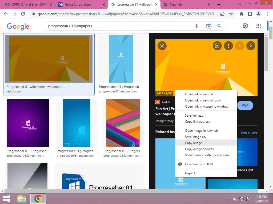Screen dimensions: 273x204
Task: Click Chrome icon in taskbar
Action: click(38, 199)
